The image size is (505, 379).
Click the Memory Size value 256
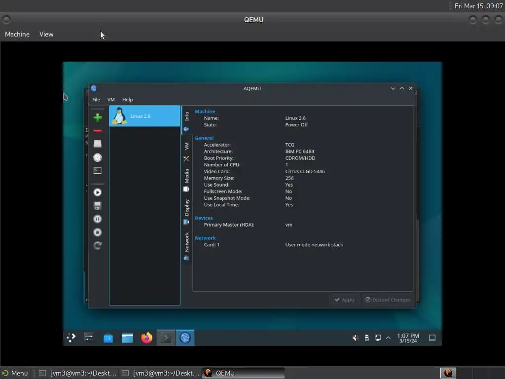[289, 178]
